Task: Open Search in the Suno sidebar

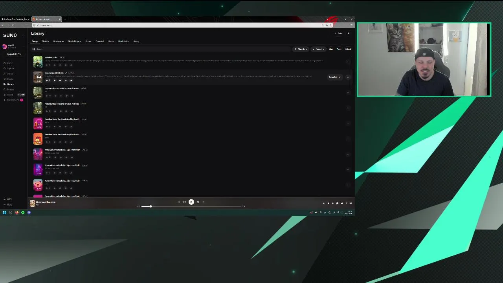Action: [x=9, y=90]
